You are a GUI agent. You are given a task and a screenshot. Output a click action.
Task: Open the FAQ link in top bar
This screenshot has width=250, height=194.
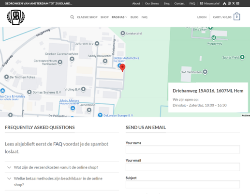click(192, 3)
